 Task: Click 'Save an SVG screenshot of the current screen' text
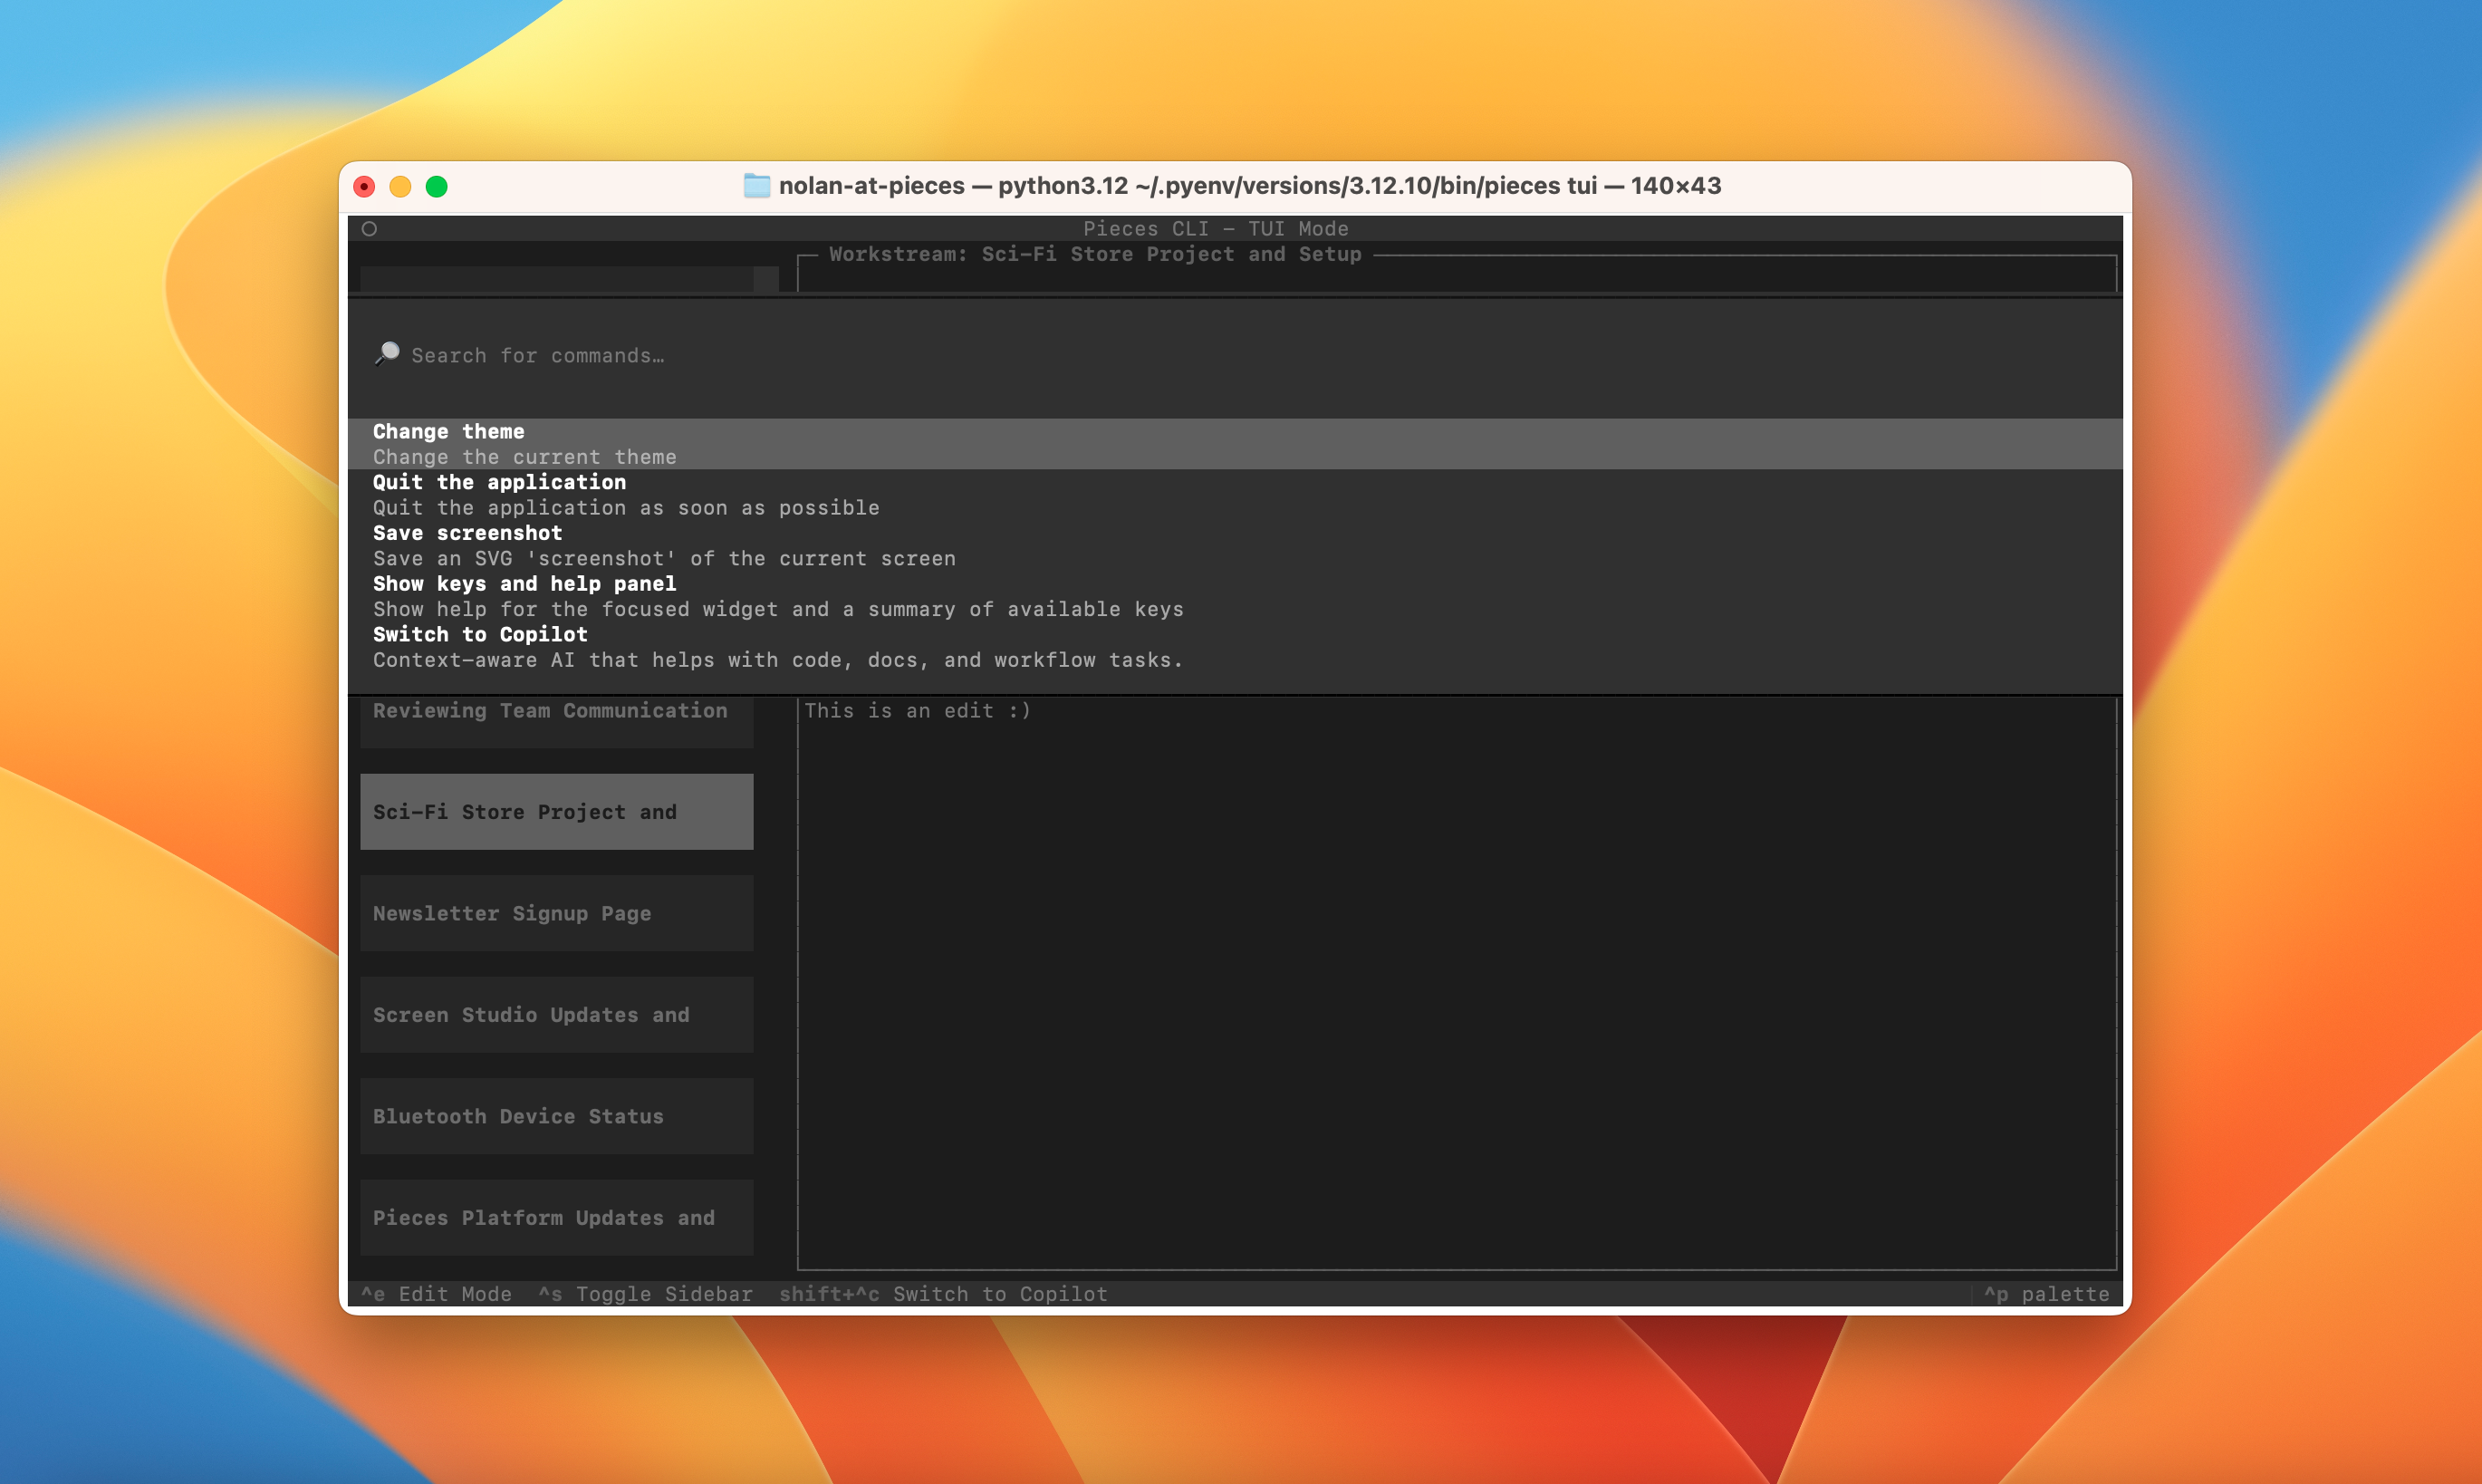pyautogui.click(x=665, y=559)
